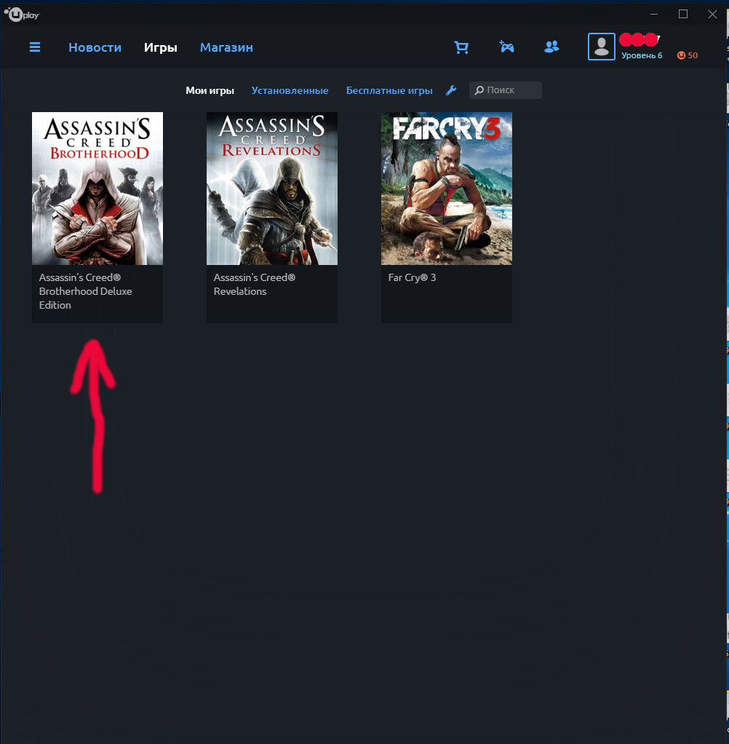Click the search magnifier icon
The image size is (729, 744).
479,90
